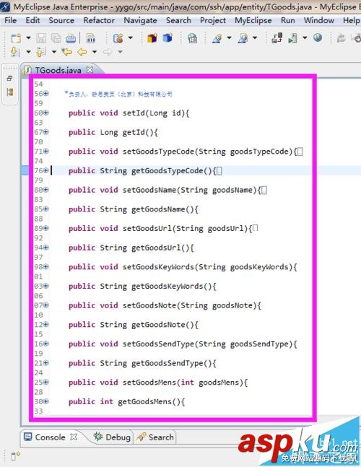Open dropdown next to MyEclipse deploy icon
Viewport: 361px width, 467px height.
click(x=131, y=38)
